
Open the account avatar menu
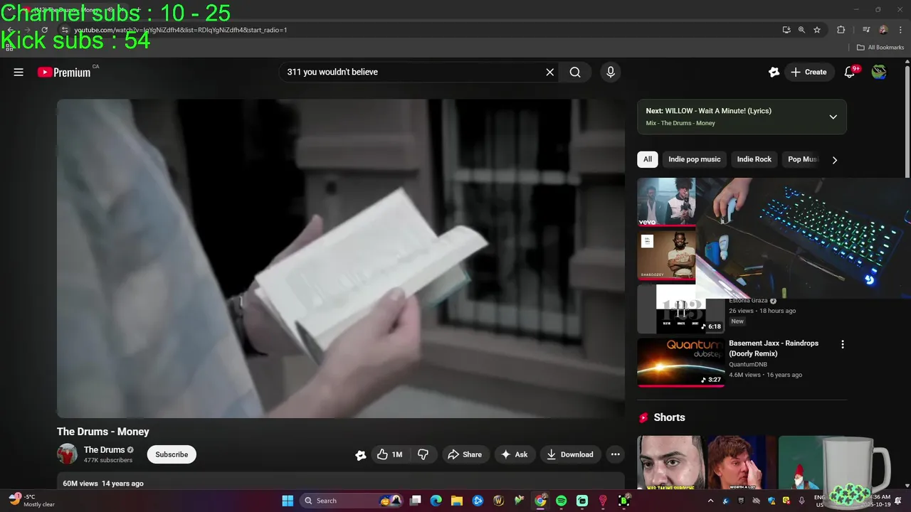[x=879, y=72]
